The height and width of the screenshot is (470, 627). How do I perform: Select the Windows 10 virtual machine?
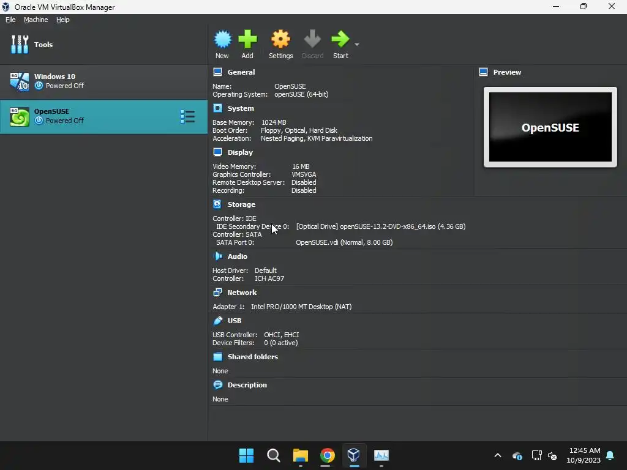pos(103,81)
